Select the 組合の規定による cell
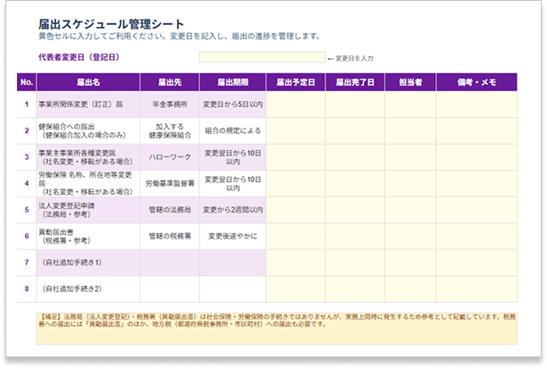547x368 pixels. (232, 130)
